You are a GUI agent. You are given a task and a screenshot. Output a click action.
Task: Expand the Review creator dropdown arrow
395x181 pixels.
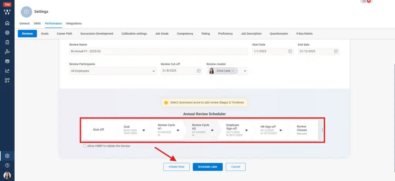pyautogui.click(x=245, y=71)
